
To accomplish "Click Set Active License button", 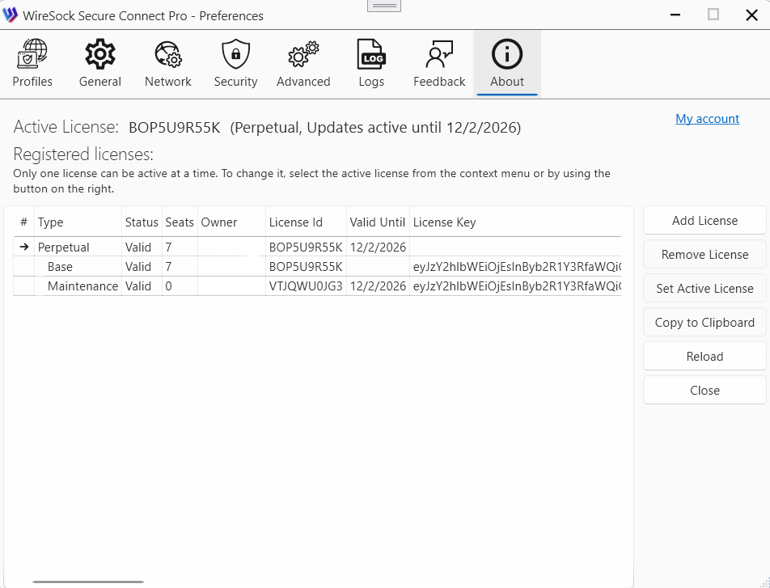I will (704, 289).
